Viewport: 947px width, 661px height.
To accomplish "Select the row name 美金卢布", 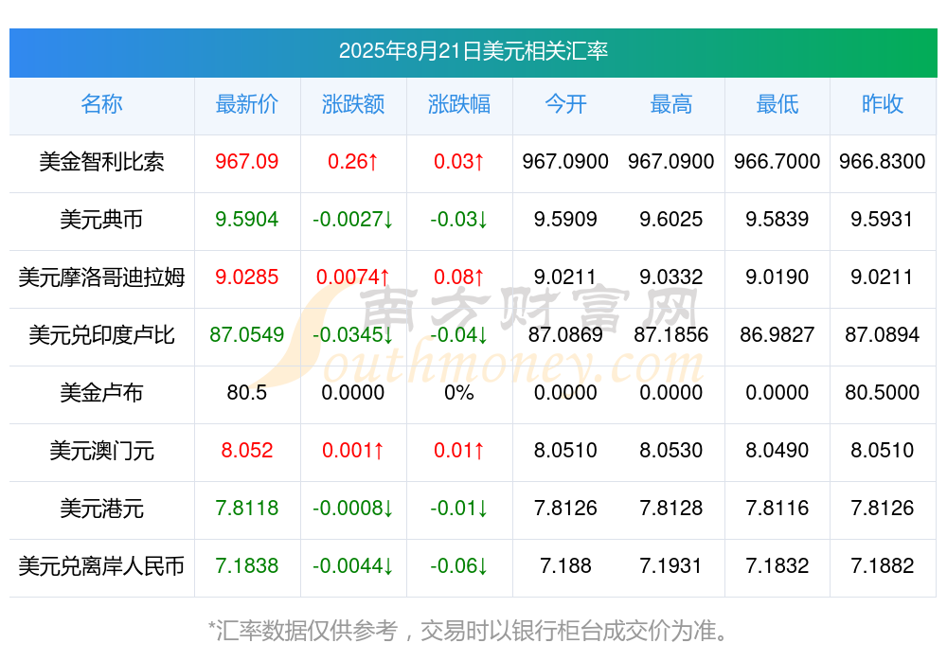I will coord(101,393).
